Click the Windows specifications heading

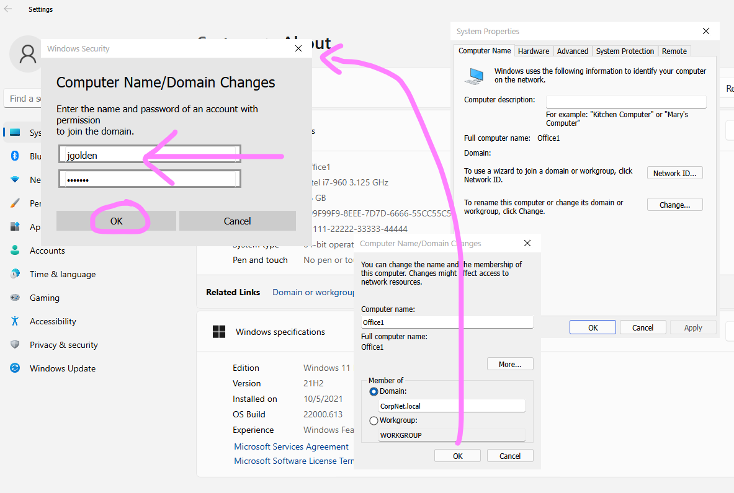pyautogui.click(x=280, y=332)
